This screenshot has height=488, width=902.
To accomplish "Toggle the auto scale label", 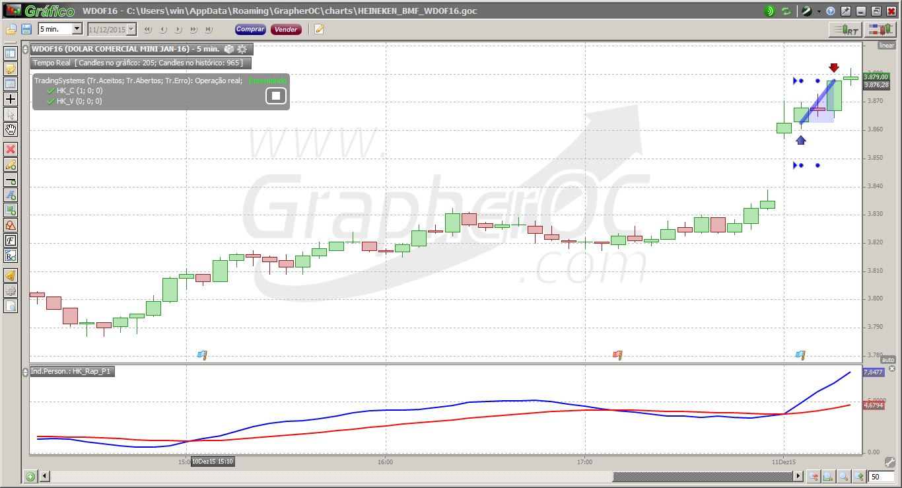I will click(x=888, y=360).
